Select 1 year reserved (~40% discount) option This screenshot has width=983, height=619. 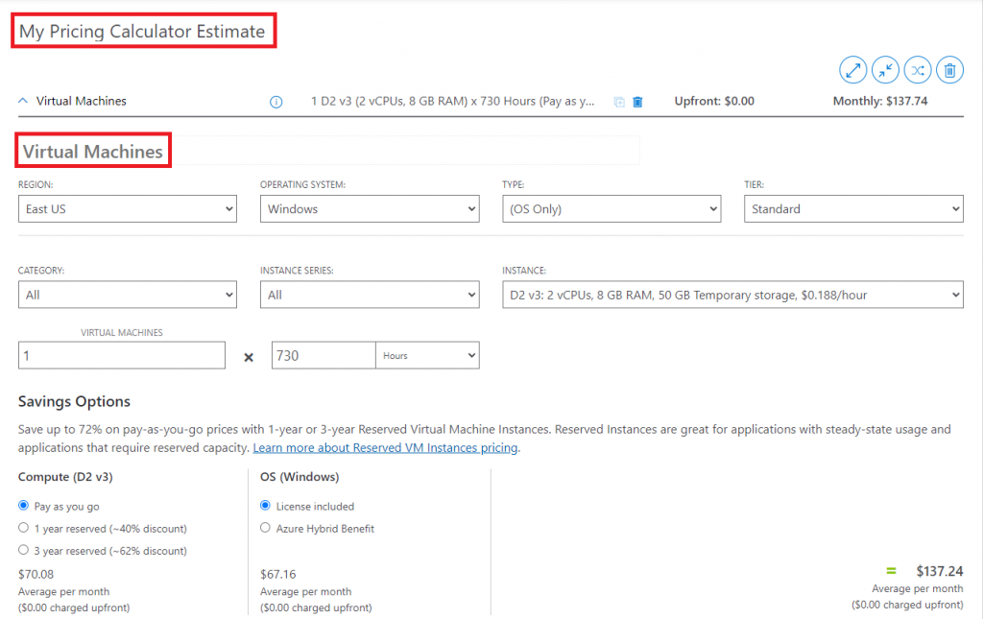pyautogui.click(x=24, y=528)
